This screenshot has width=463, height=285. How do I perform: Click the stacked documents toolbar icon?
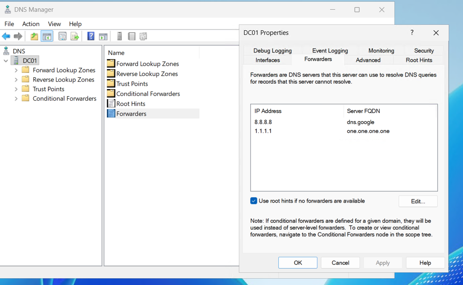pyautogui.click(x=143, y=36)
